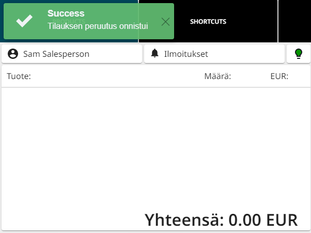311x233 pixels.
Task: Click the account icon beside Sam Salesperson
Action: (x=13, y=54)
